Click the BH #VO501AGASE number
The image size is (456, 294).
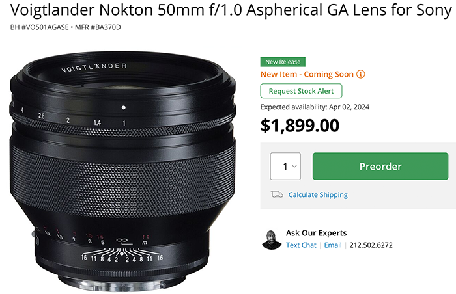[x=39, y=27]
